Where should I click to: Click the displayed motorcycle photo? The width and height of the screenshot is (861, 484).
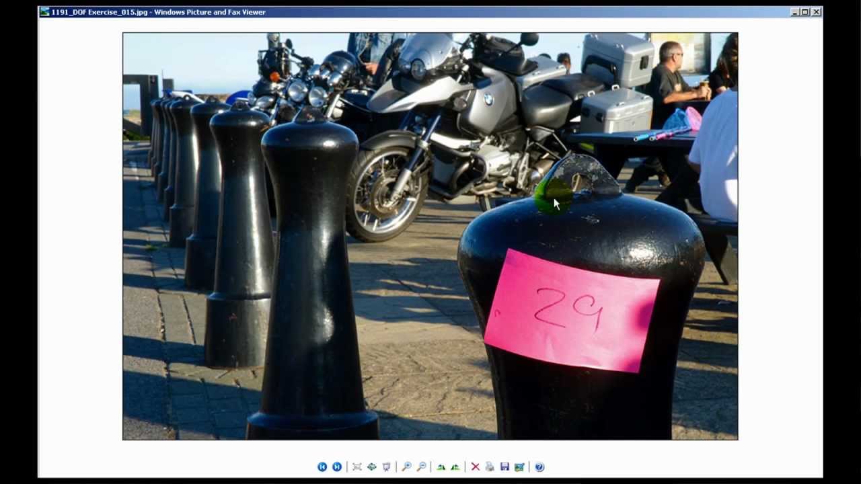[x=430, y=236]
